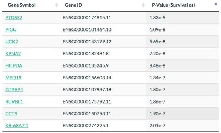Open the HILPDA gene link
The image size is (221, 133).
click(14, 66)
